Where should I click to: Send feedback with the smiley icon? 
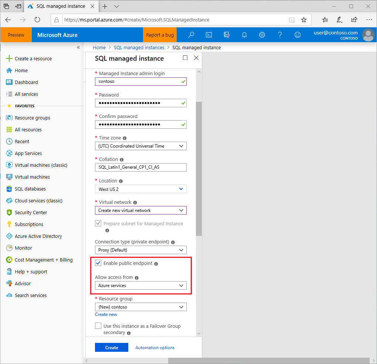[298, 35]
